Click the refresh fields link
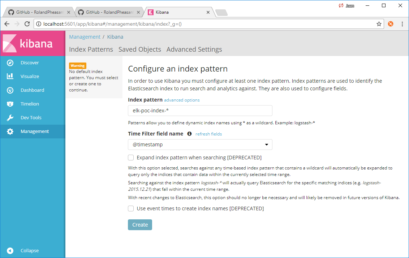Screen dimensions: 409x258 (x=209, y=134)
